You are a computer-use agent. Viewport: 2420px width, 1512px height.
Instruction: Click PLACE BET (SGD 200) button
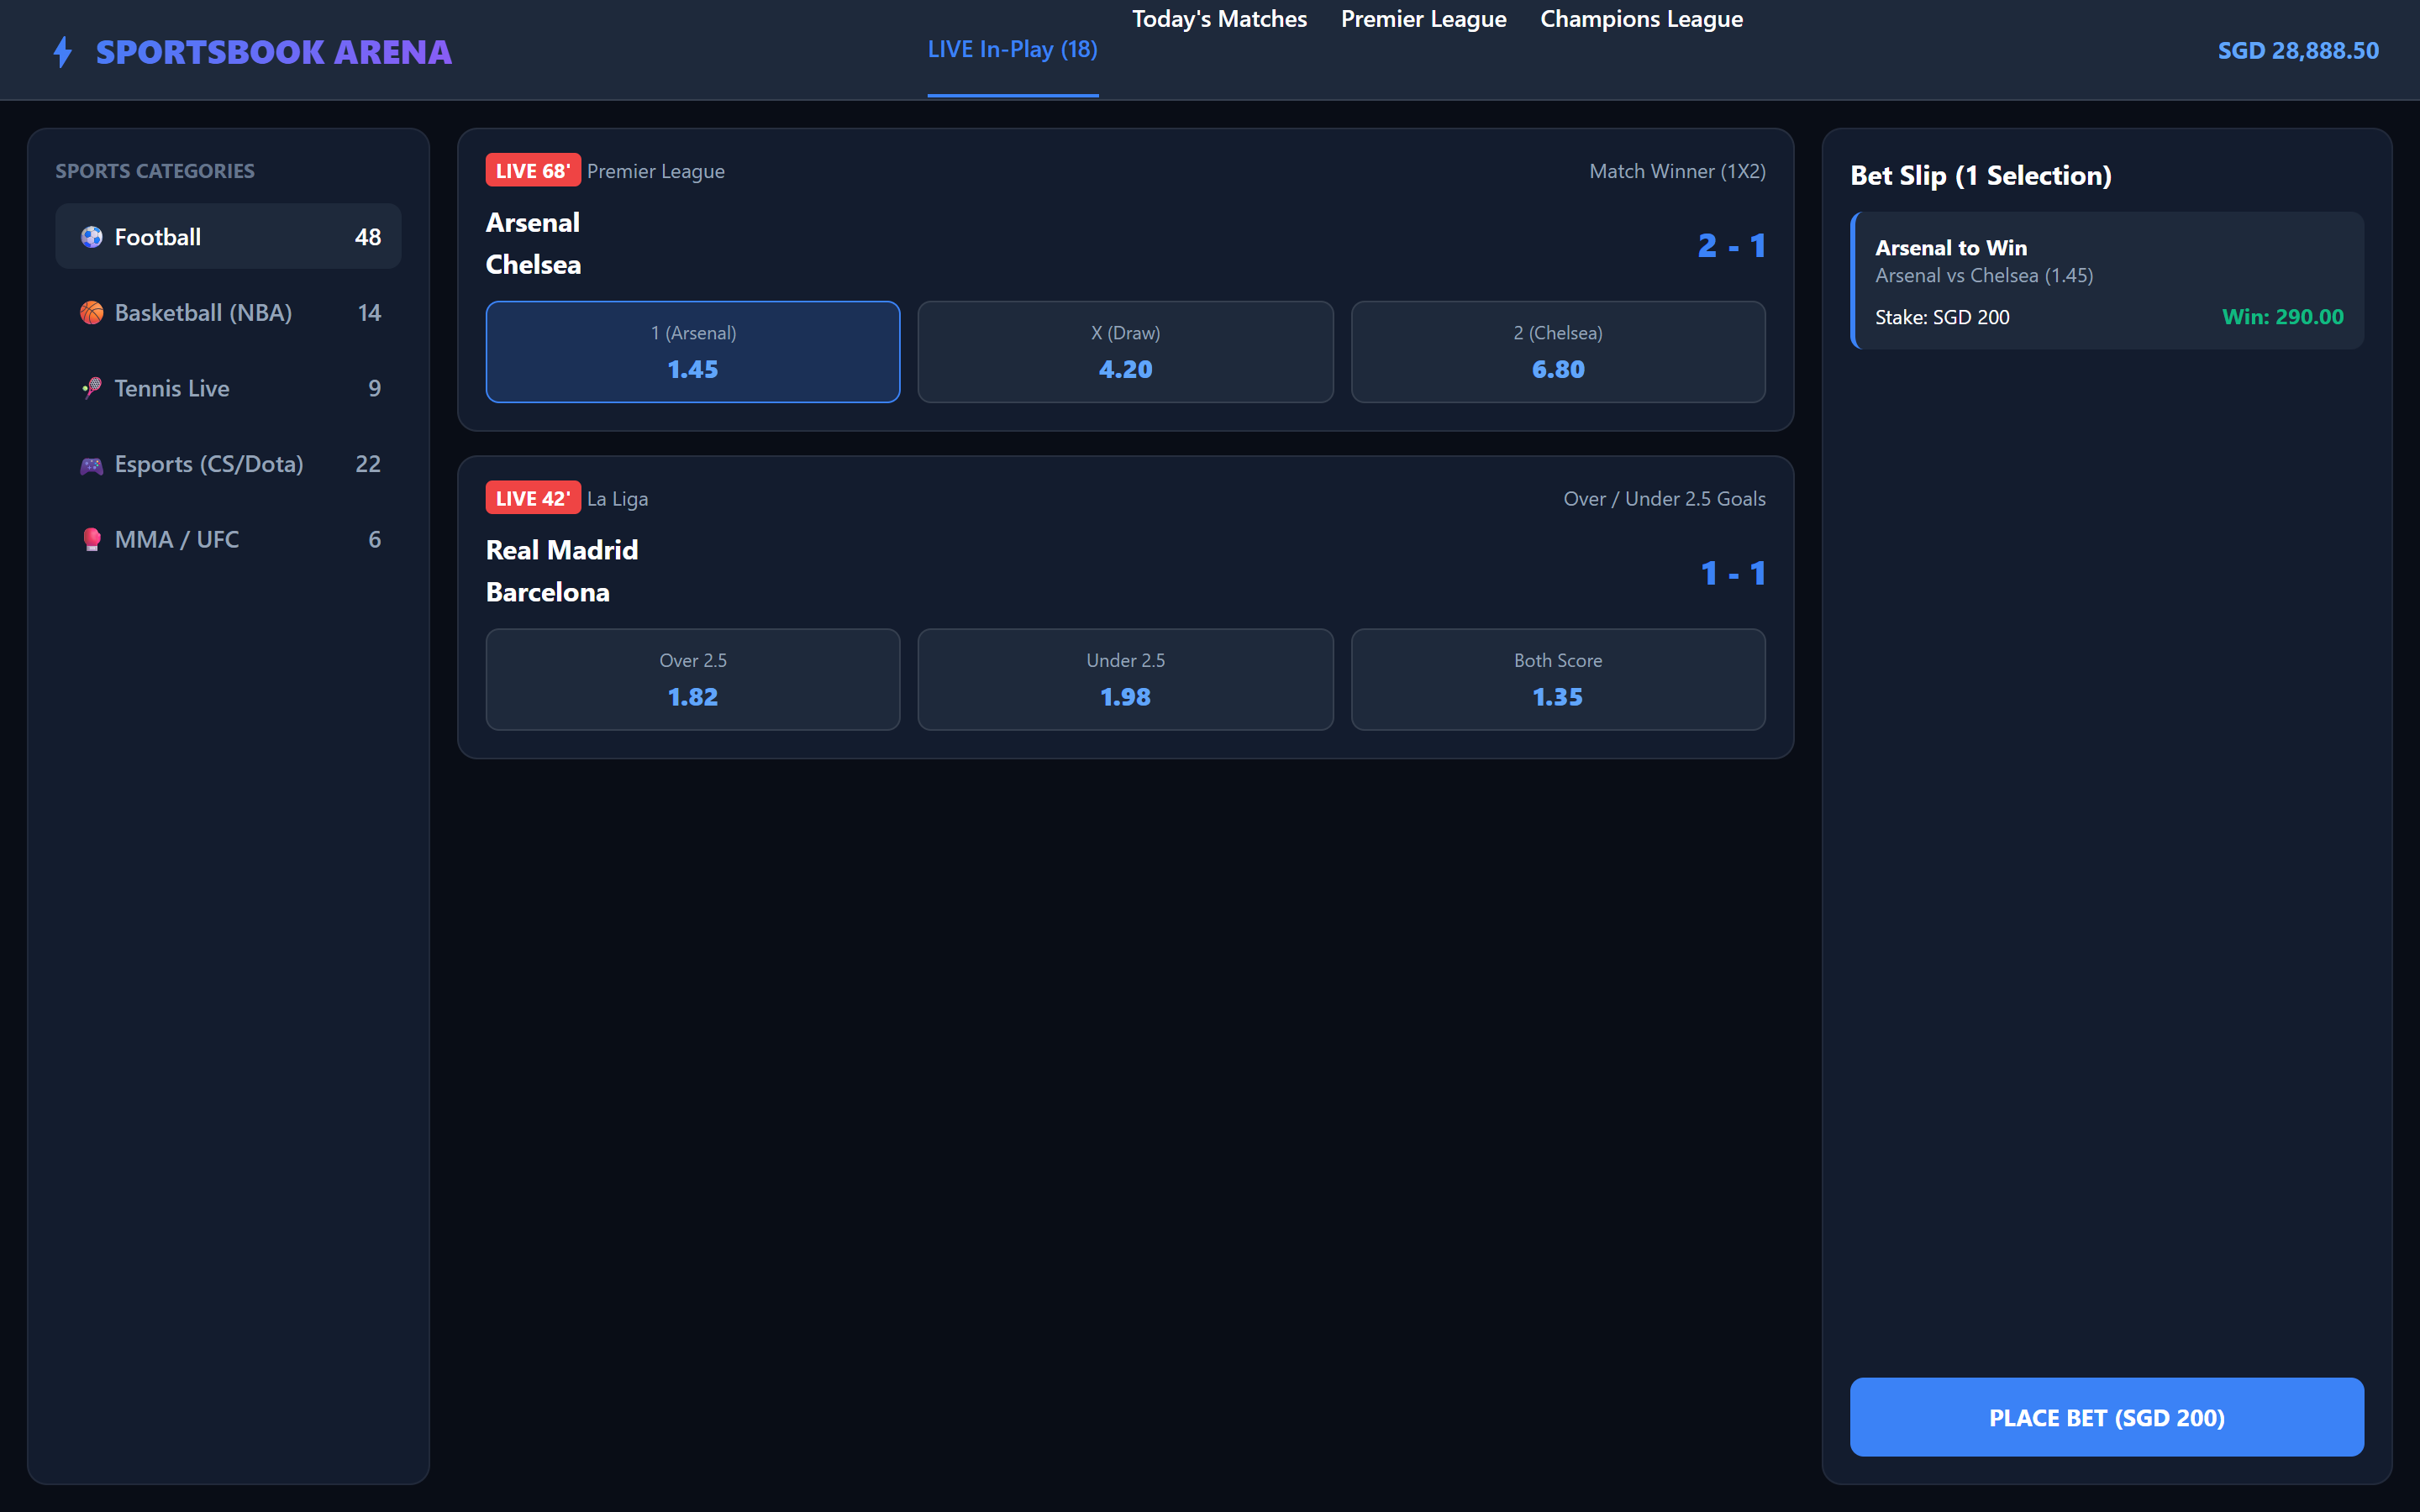click(2107, 1417)
